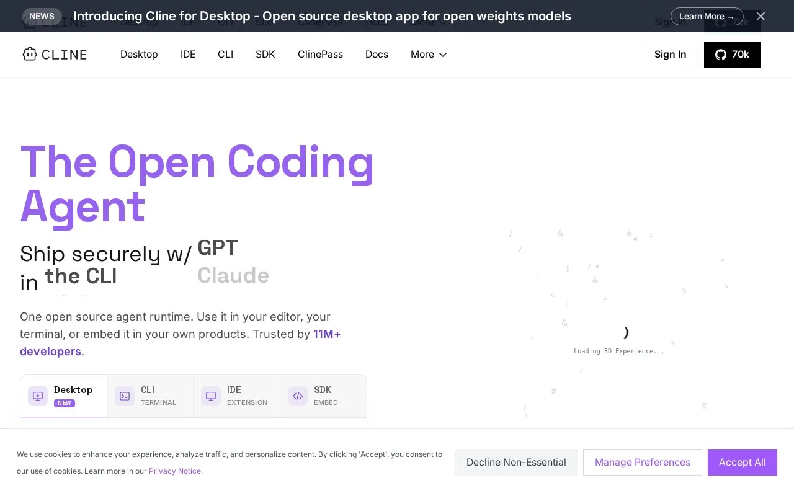Screen dimensions: 794x496
Task: Click the Cline for Desktop announcement text
Action: 322,16
